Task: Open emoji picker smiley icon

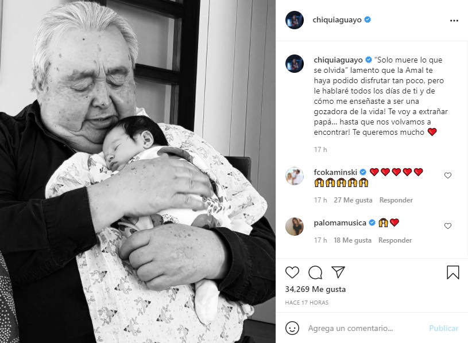Action: (x=292, y=328)
